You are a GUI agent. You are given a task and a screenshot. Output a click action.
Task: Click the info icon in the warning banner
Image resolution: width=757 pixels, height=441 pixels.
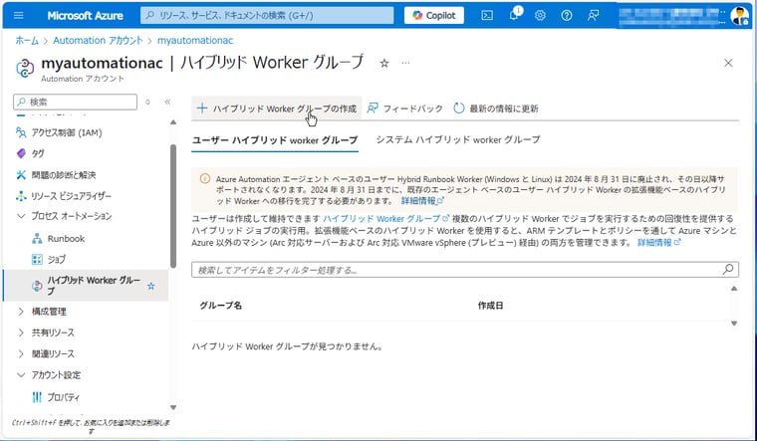click(x=205, y=179)
